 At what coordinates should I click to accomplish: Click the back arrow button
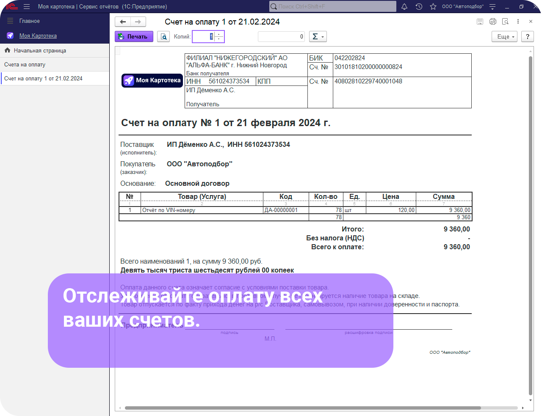point(123,22)
